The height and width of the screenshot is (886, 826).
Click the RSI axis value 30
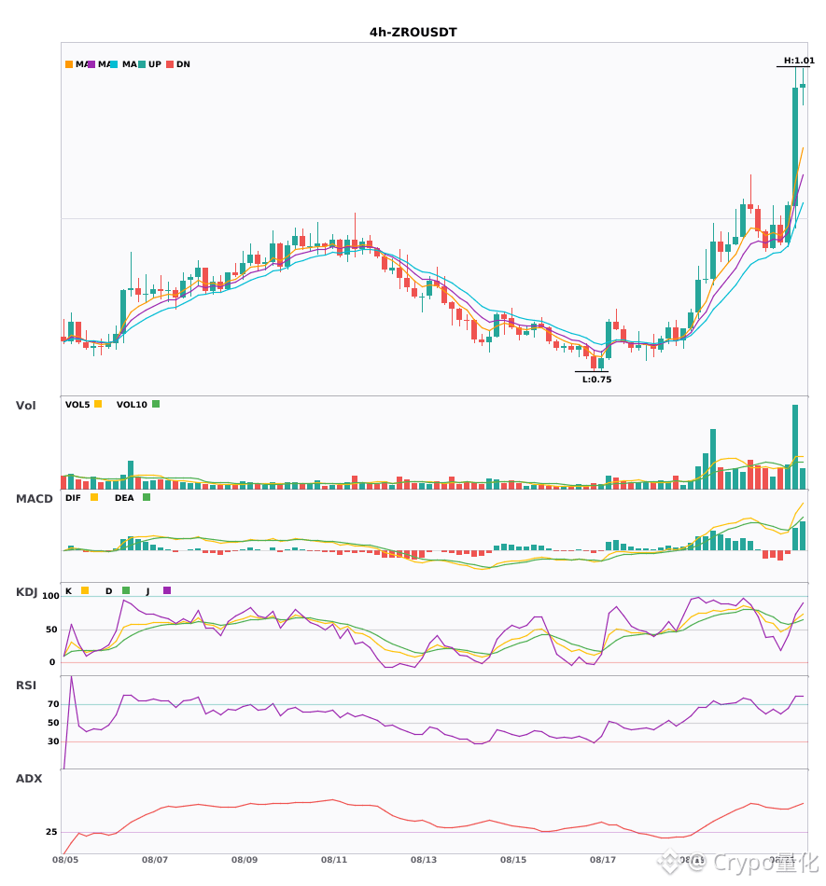pos(53,741)
